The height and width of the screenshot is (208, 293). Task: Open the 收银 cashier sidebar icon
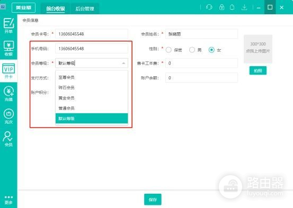click(x=8, y=48)
